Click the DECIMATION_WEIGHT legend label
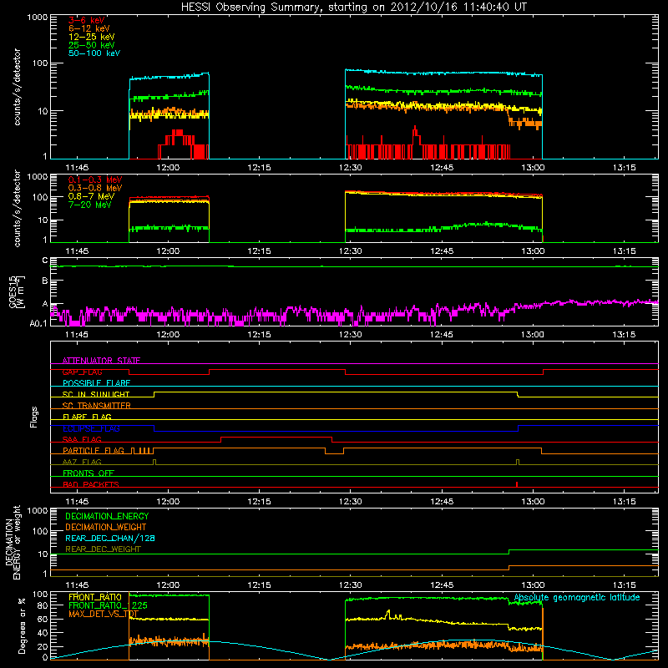 point(106,527)
